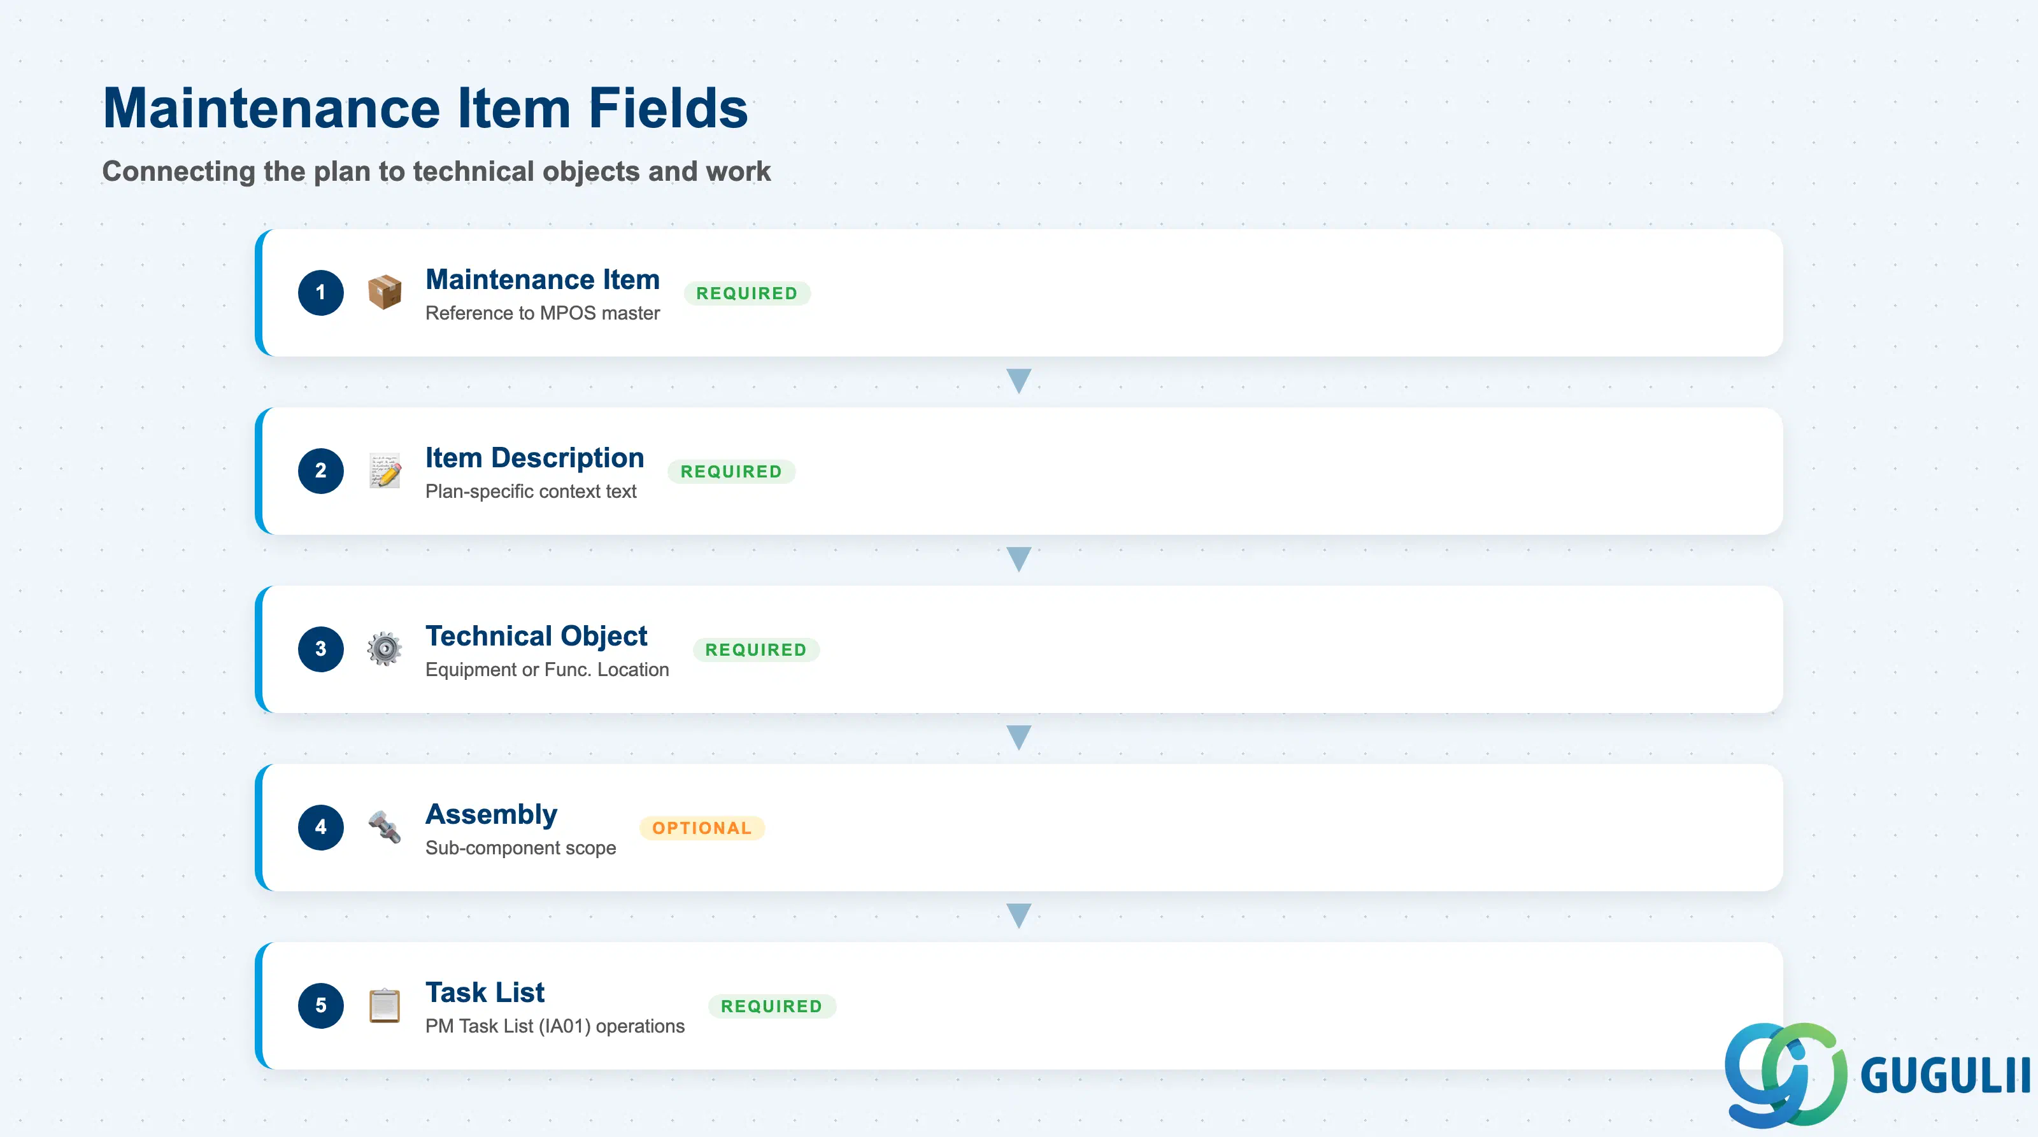The image size is (2038, 1137).
Task: Select the REQUIRED badge on Task List
Action: click(x=771, y=1006)
